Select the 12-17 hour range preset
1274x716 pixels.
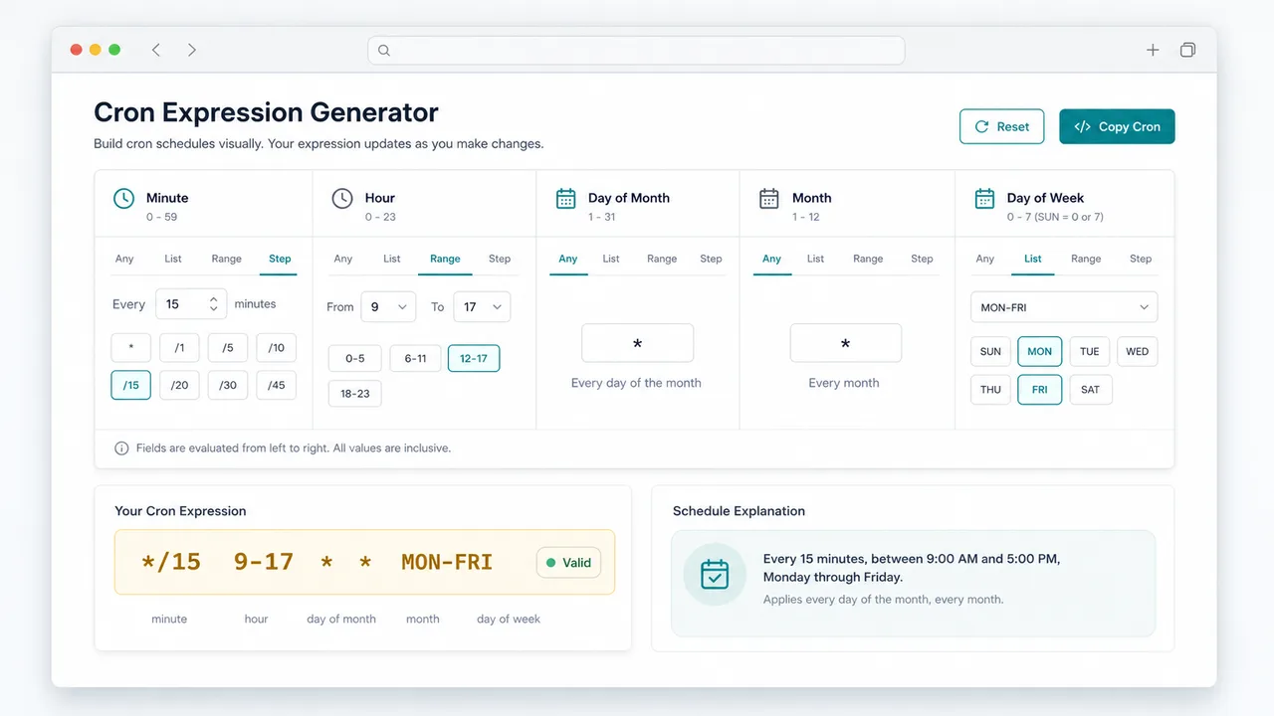point(474,358)
